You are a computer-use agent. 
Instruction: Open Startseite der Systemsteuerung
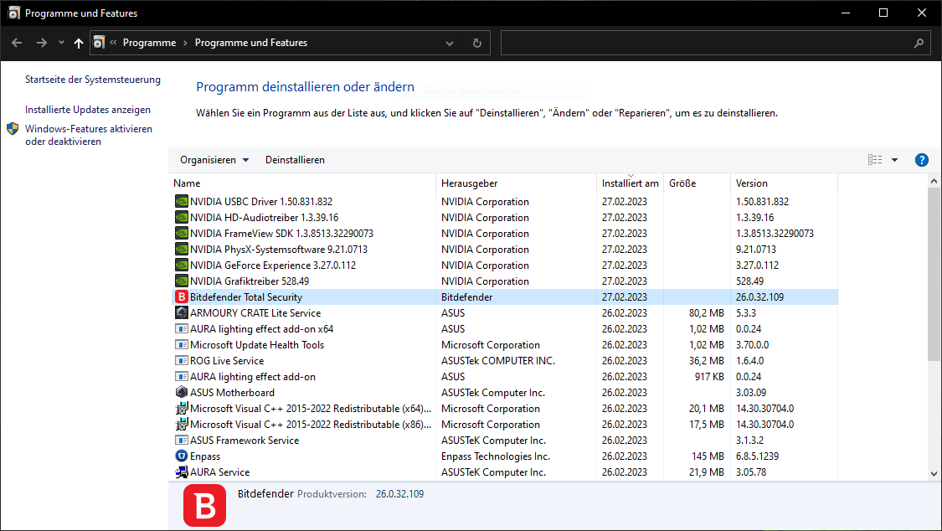click(93, 80)
